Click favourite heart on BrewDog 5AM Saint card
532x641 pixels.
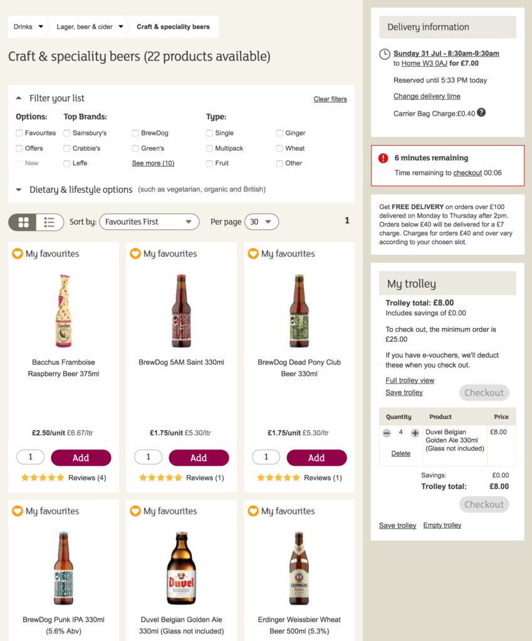pos(135,254)
